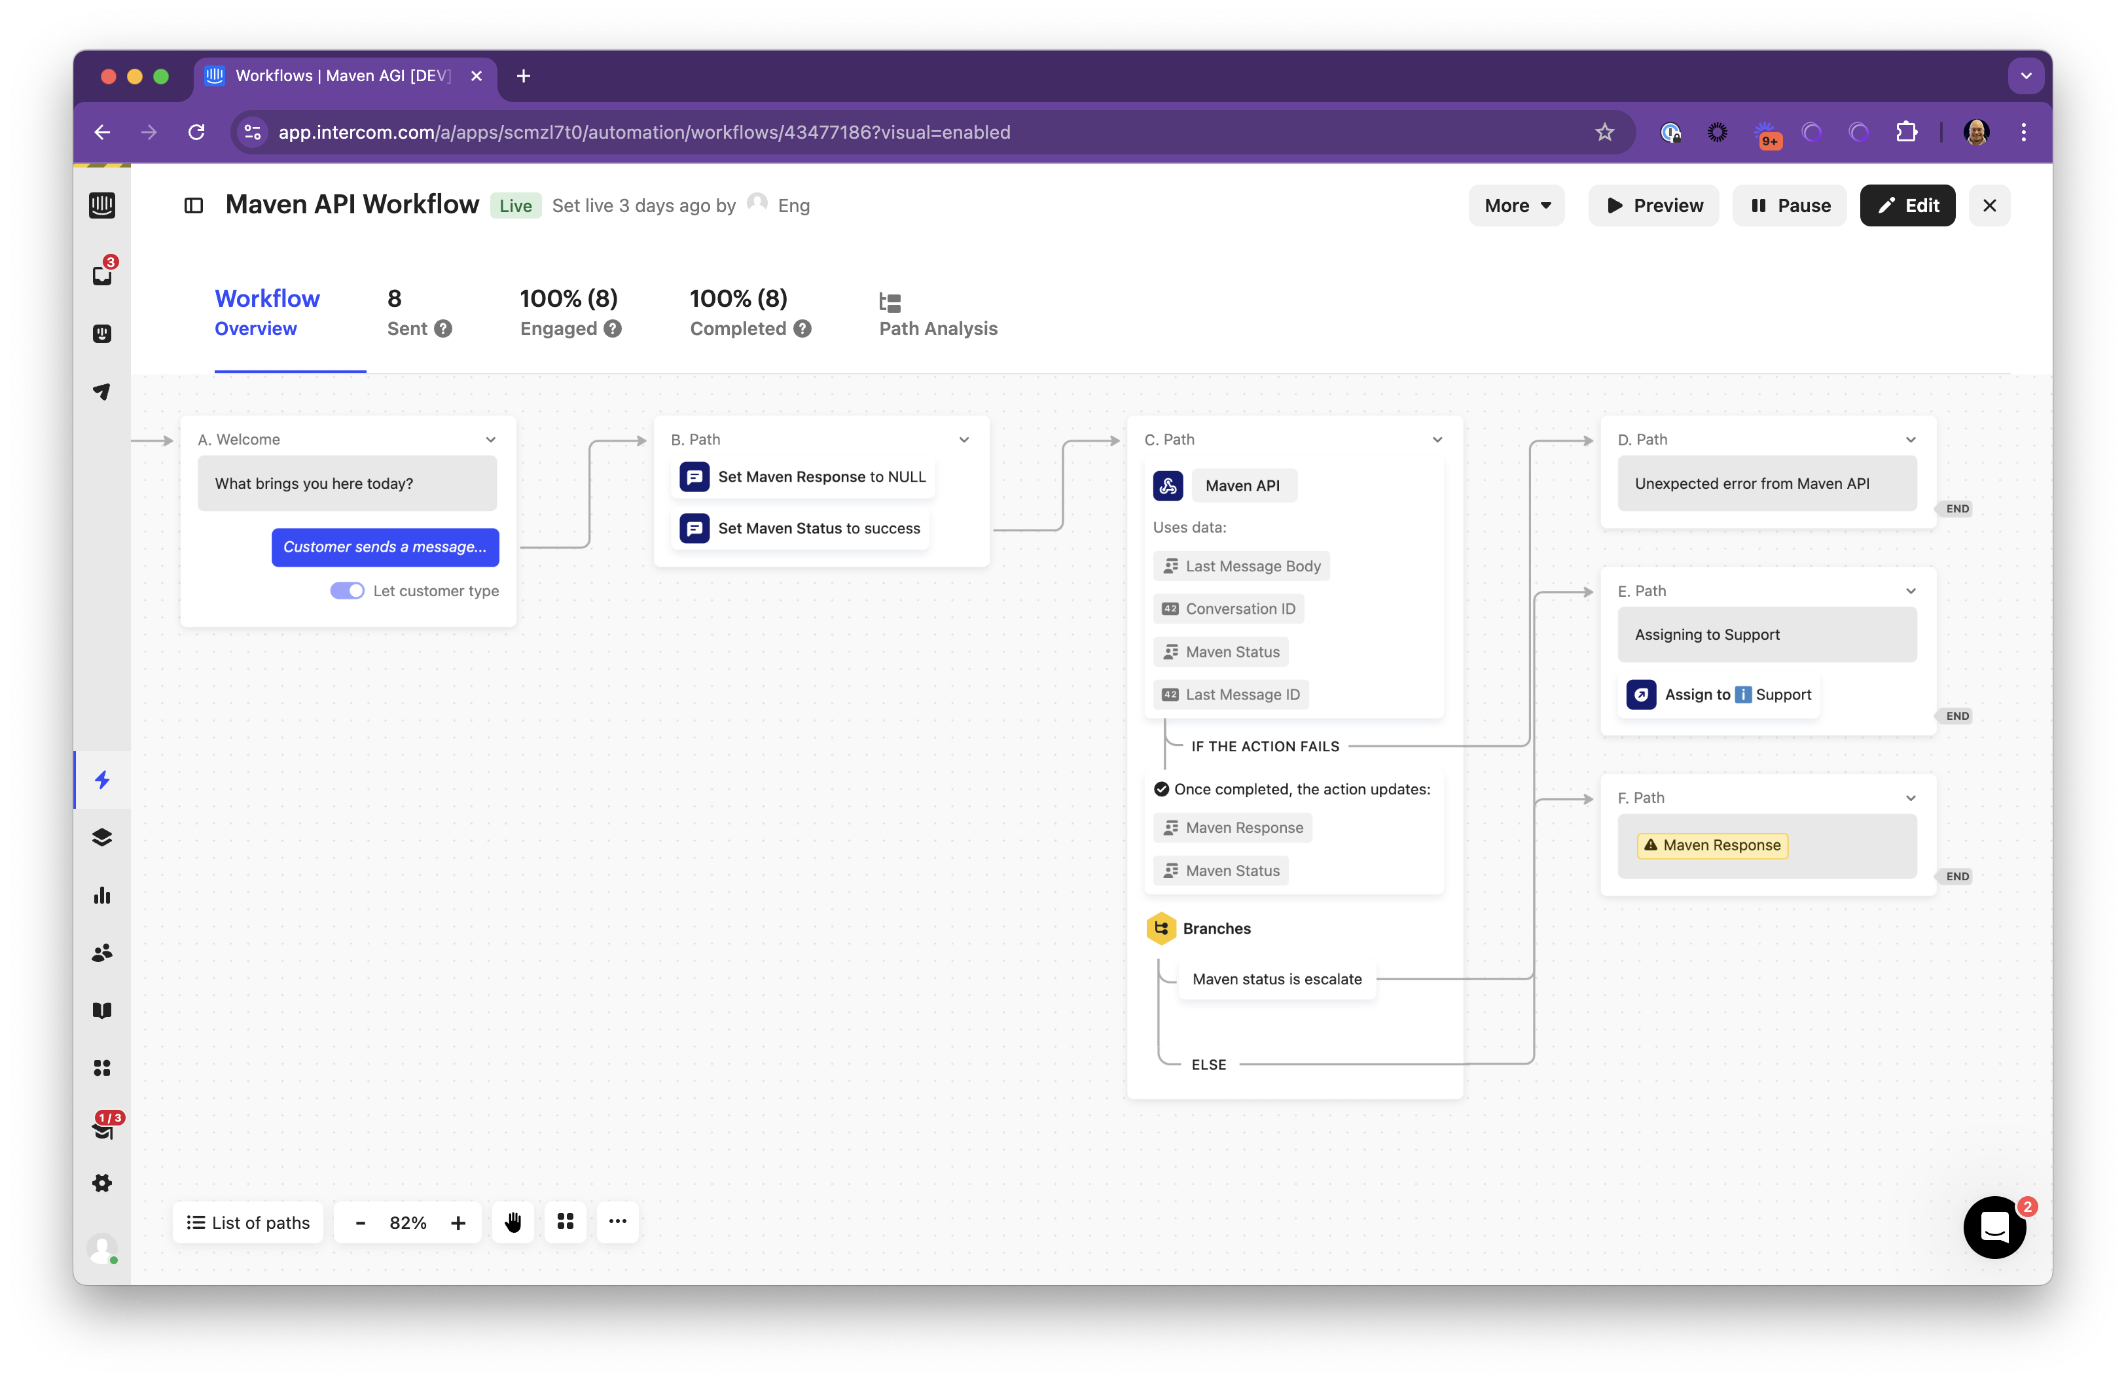Switch to the Path Analysis tab
2126x1382 pixels.
937,314
